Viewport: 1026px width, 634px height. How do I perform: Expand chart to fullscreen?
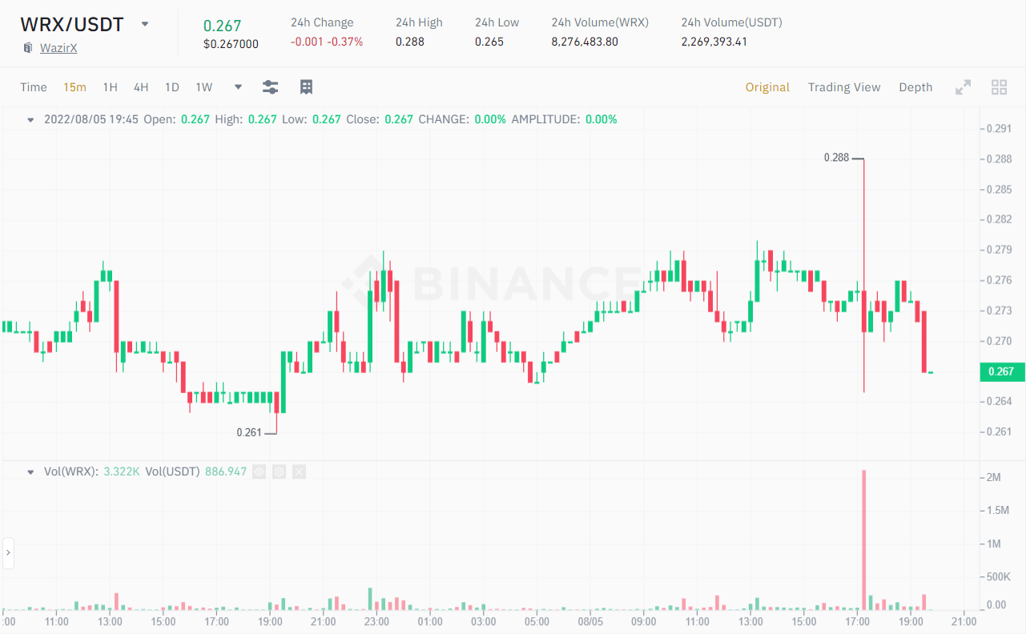964,87
